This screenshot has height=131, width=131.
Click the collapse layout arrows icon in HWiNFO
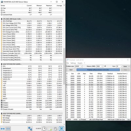click(8, 129)
